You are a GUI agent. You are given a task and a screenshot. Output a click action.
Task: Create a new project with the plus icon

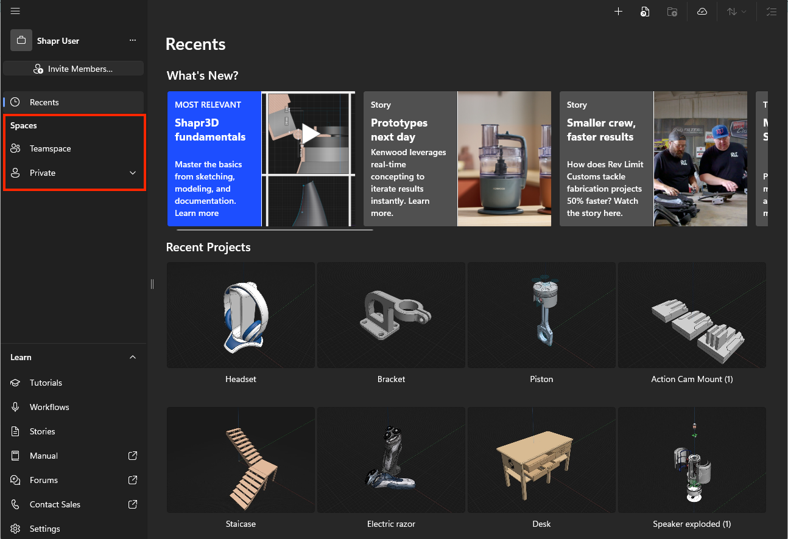[x=618, y=12]
